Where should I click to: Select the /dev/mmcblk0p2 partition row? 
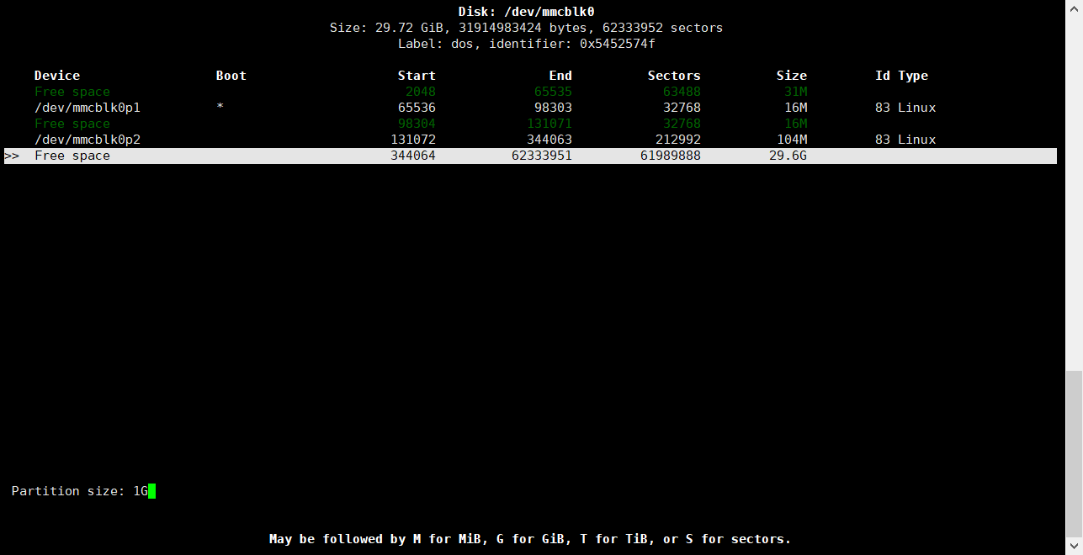pos(530,140)
